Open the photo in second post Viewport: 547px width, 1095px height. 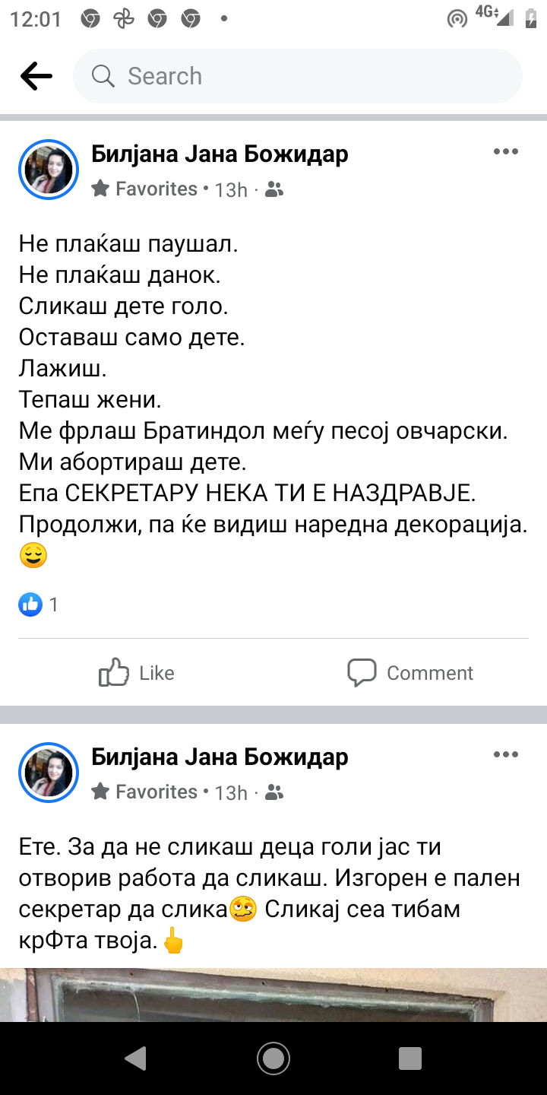point(273,995)
